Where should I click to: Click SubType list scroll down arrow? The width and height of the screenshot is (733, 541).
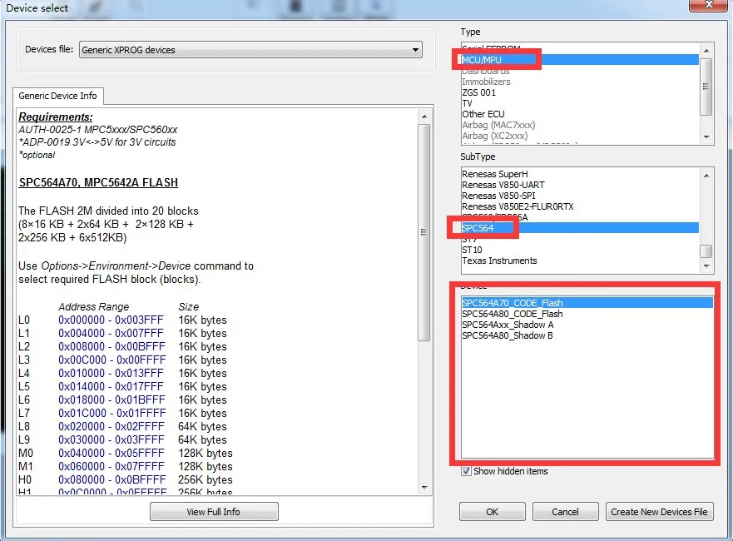click(706, 266)
